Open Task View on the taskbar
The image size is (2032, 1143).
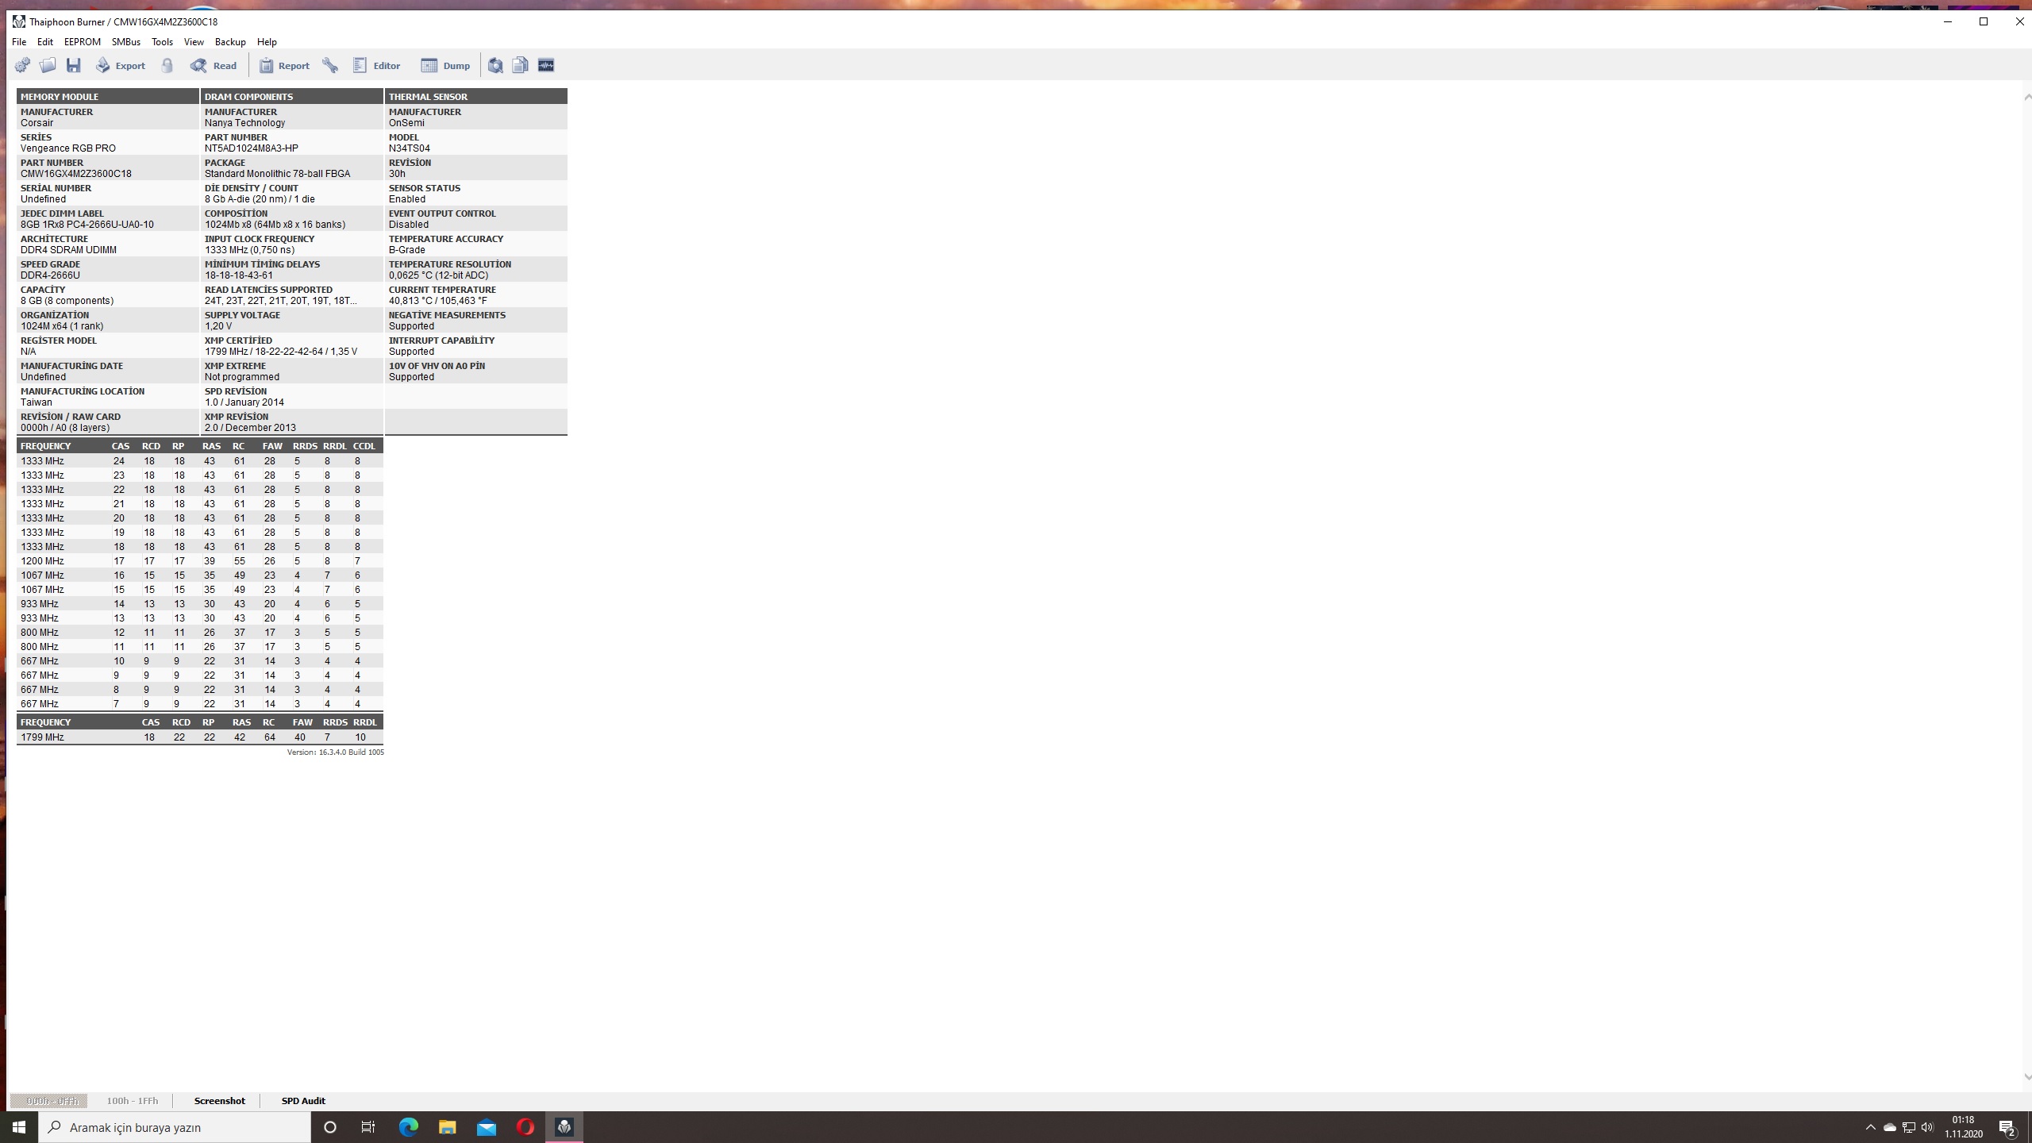368,1127
